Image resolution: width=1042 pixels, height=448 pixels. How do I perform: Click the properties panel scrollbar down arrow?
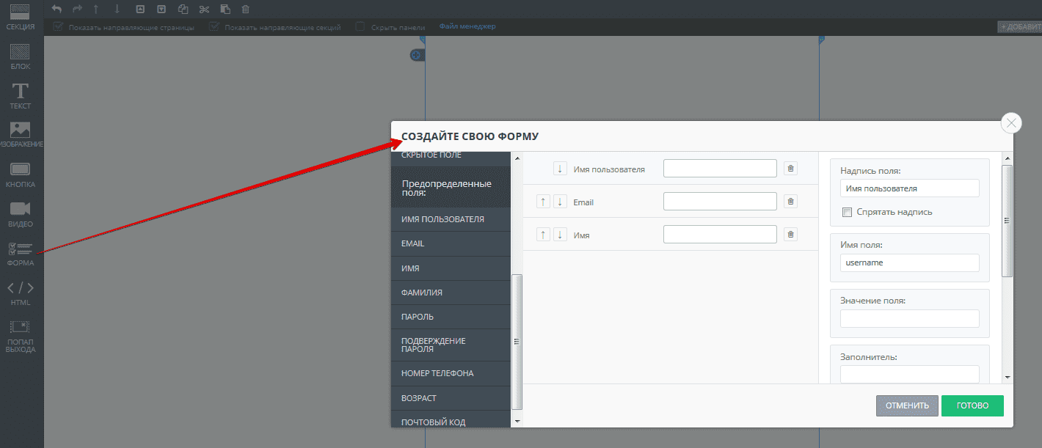[x=1008, y=377]
